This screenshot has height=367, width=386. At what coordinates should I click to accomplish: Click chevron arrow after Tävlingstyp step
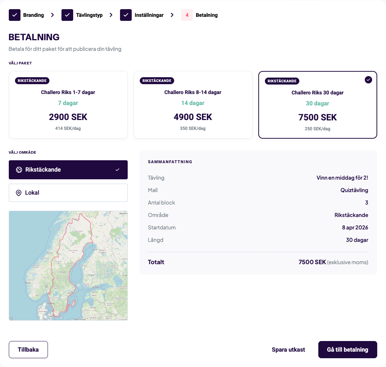coord(111,15)
